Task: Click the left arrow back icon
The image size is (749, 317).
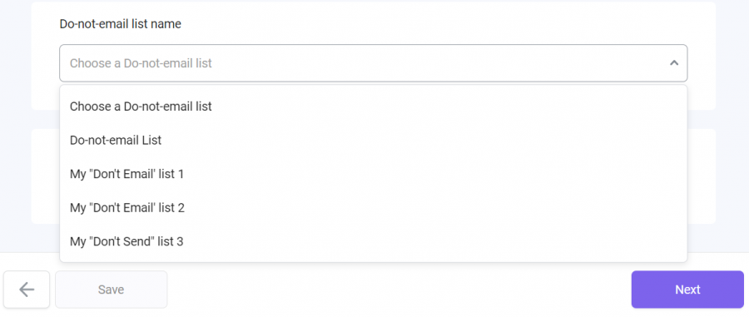Action: [x=27, y=290]
